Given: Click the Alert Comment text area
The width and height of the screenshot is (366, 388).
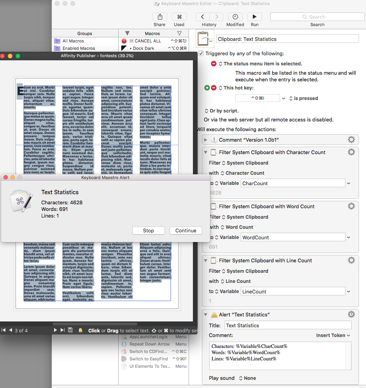Looking at the screenshot, I should (280, 356).
